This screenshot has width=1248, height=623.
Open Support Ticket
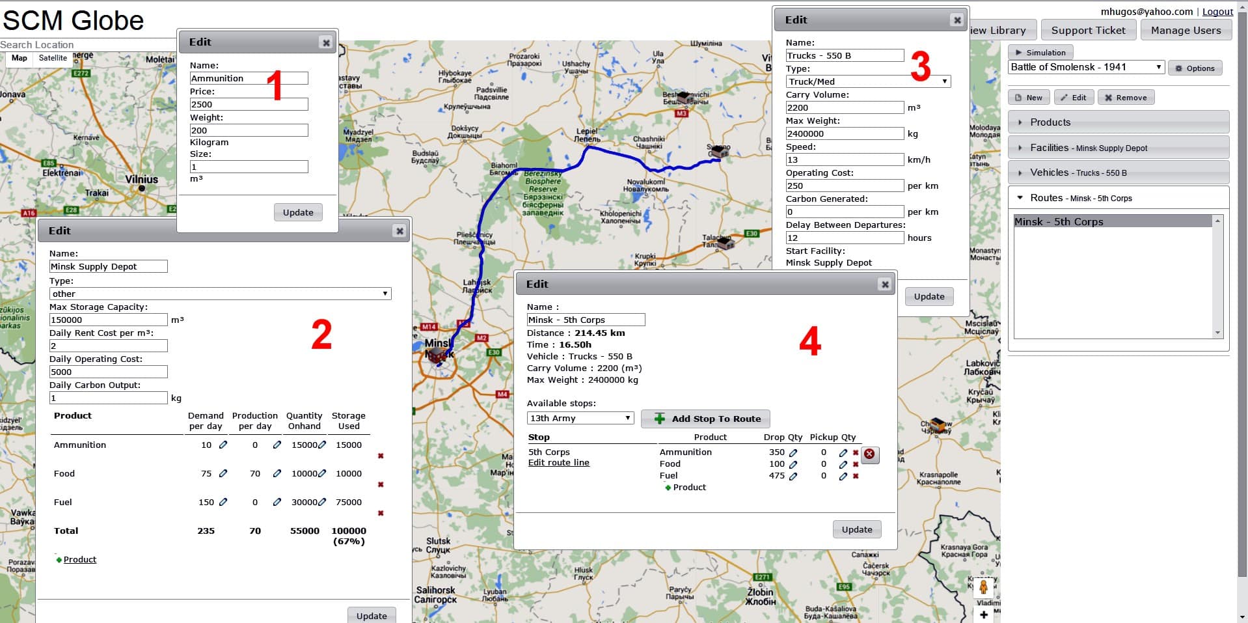click(1088, 30)
